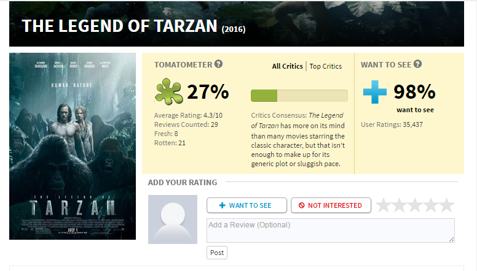477x271 pixels.
Task: Click the default user avatar picture
Action: point(173,219)
